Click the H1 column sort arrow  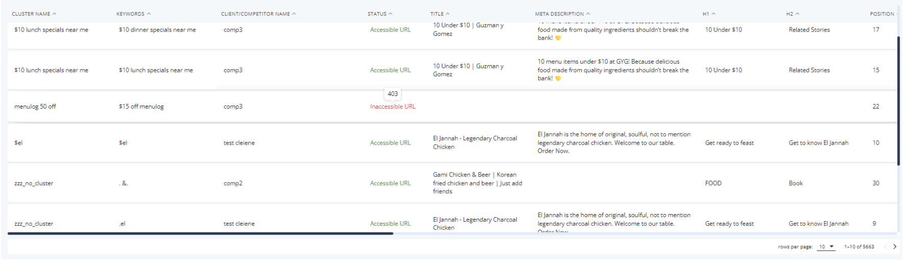pos(714,14)
